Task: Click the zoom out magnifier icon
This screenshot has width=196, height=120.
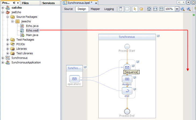Action: [183, 9]
